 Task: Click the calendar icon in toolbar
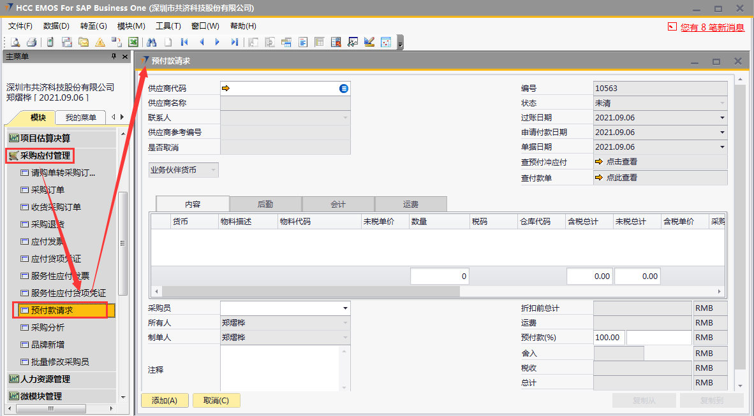[x=386, y=42]
